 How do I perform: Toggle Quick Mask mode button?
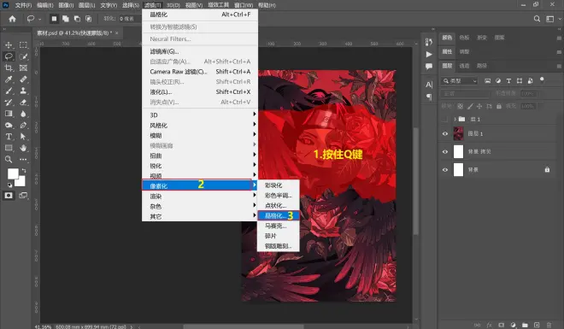pos(9,195)
